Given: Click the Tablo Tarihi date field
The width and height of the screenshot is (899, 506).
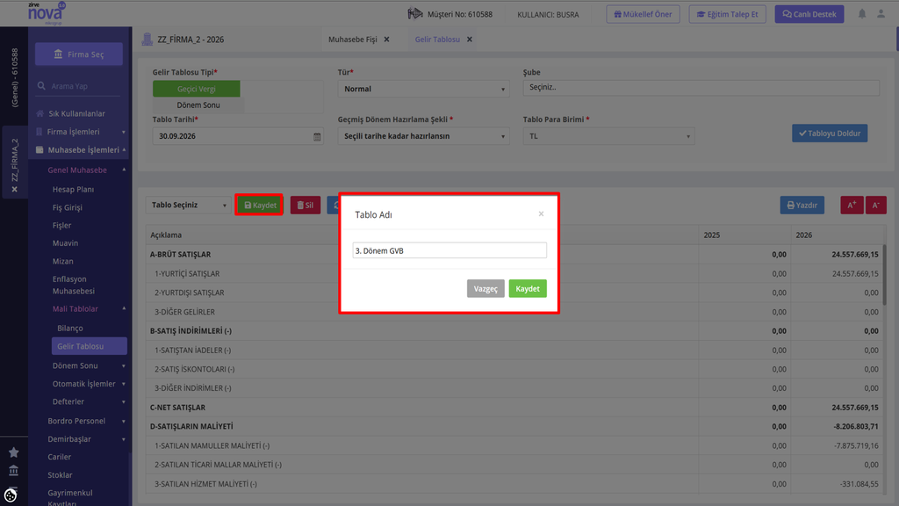Looking at the screenshot, I should click(x=237, y=136).
